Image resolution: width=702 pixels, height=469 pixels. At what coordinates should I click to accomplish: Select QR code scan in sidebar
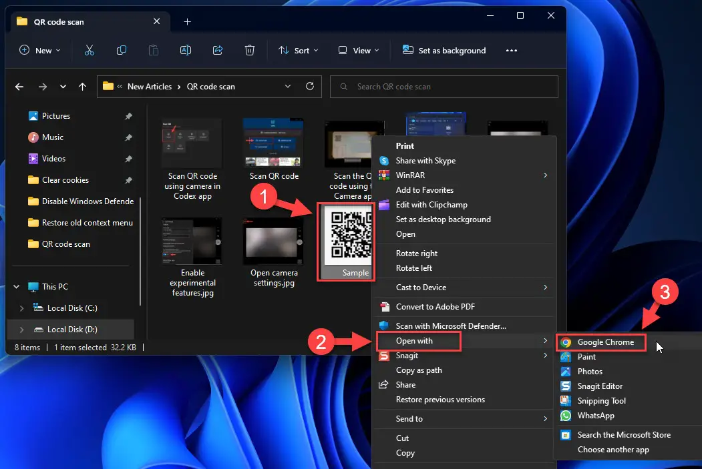click(59, 244)
